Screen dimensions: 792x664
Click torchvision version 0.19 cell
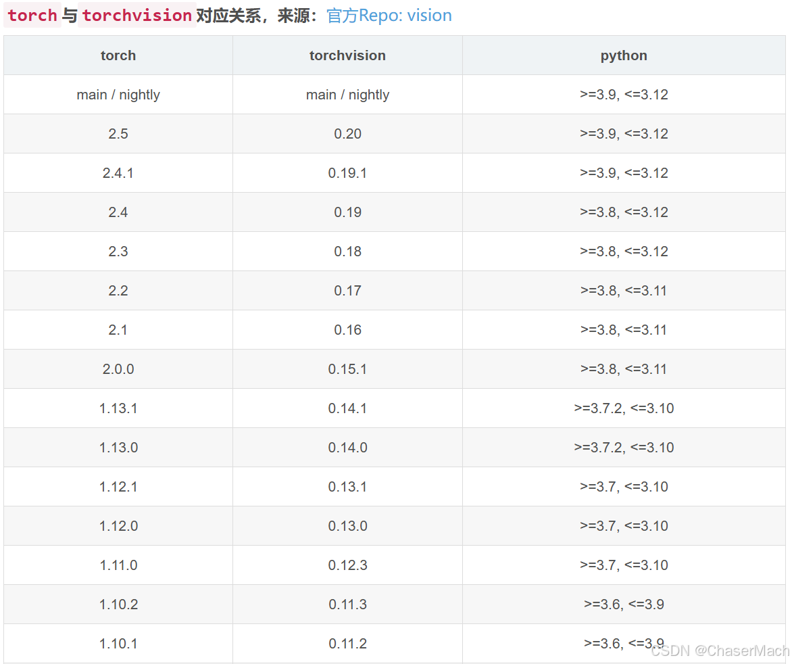pyautogui.click(x=347, y=212)
